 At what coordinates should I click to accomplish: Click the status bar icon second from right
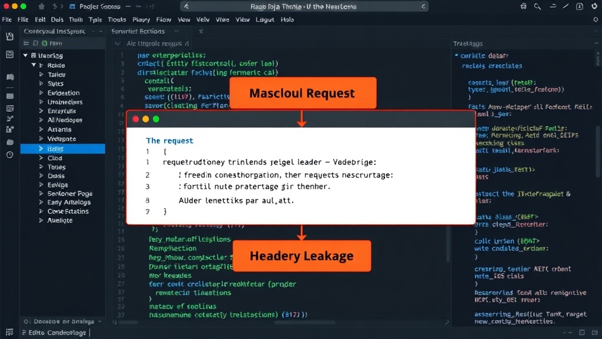582,333
